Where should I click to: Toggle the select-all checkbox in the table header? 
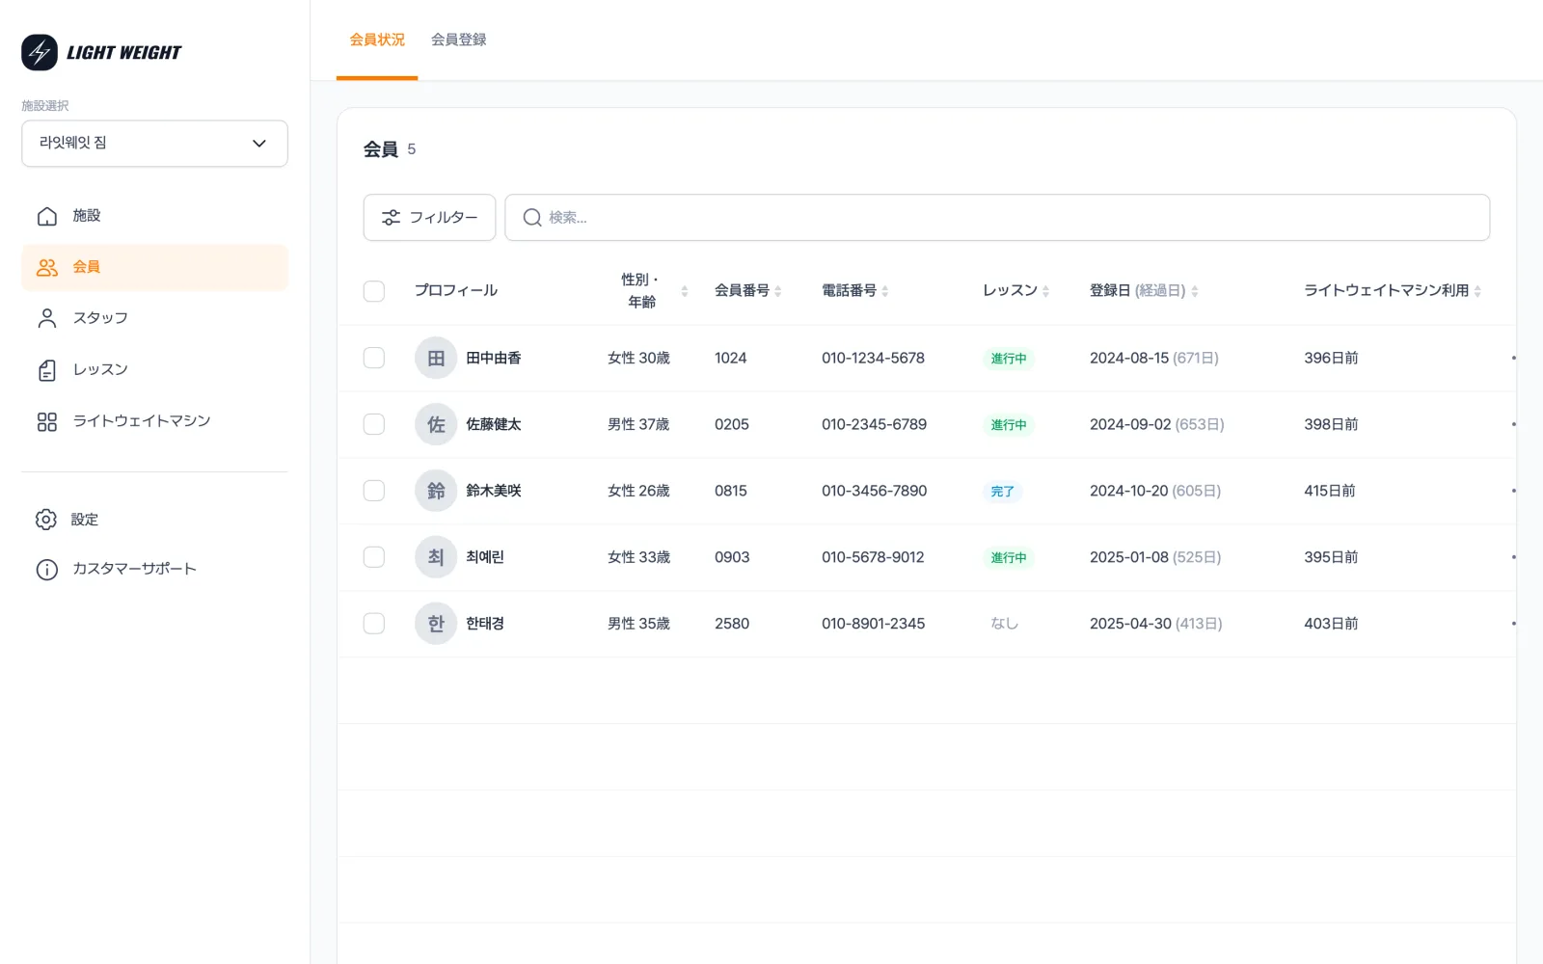tap(374, 291)
